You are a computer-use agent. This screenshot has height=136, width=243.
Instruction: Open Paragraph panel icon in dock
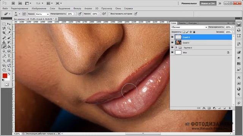(x=239, y=94)
